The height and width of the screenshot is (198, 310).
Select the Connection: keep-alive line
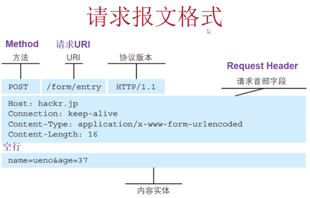63,114
